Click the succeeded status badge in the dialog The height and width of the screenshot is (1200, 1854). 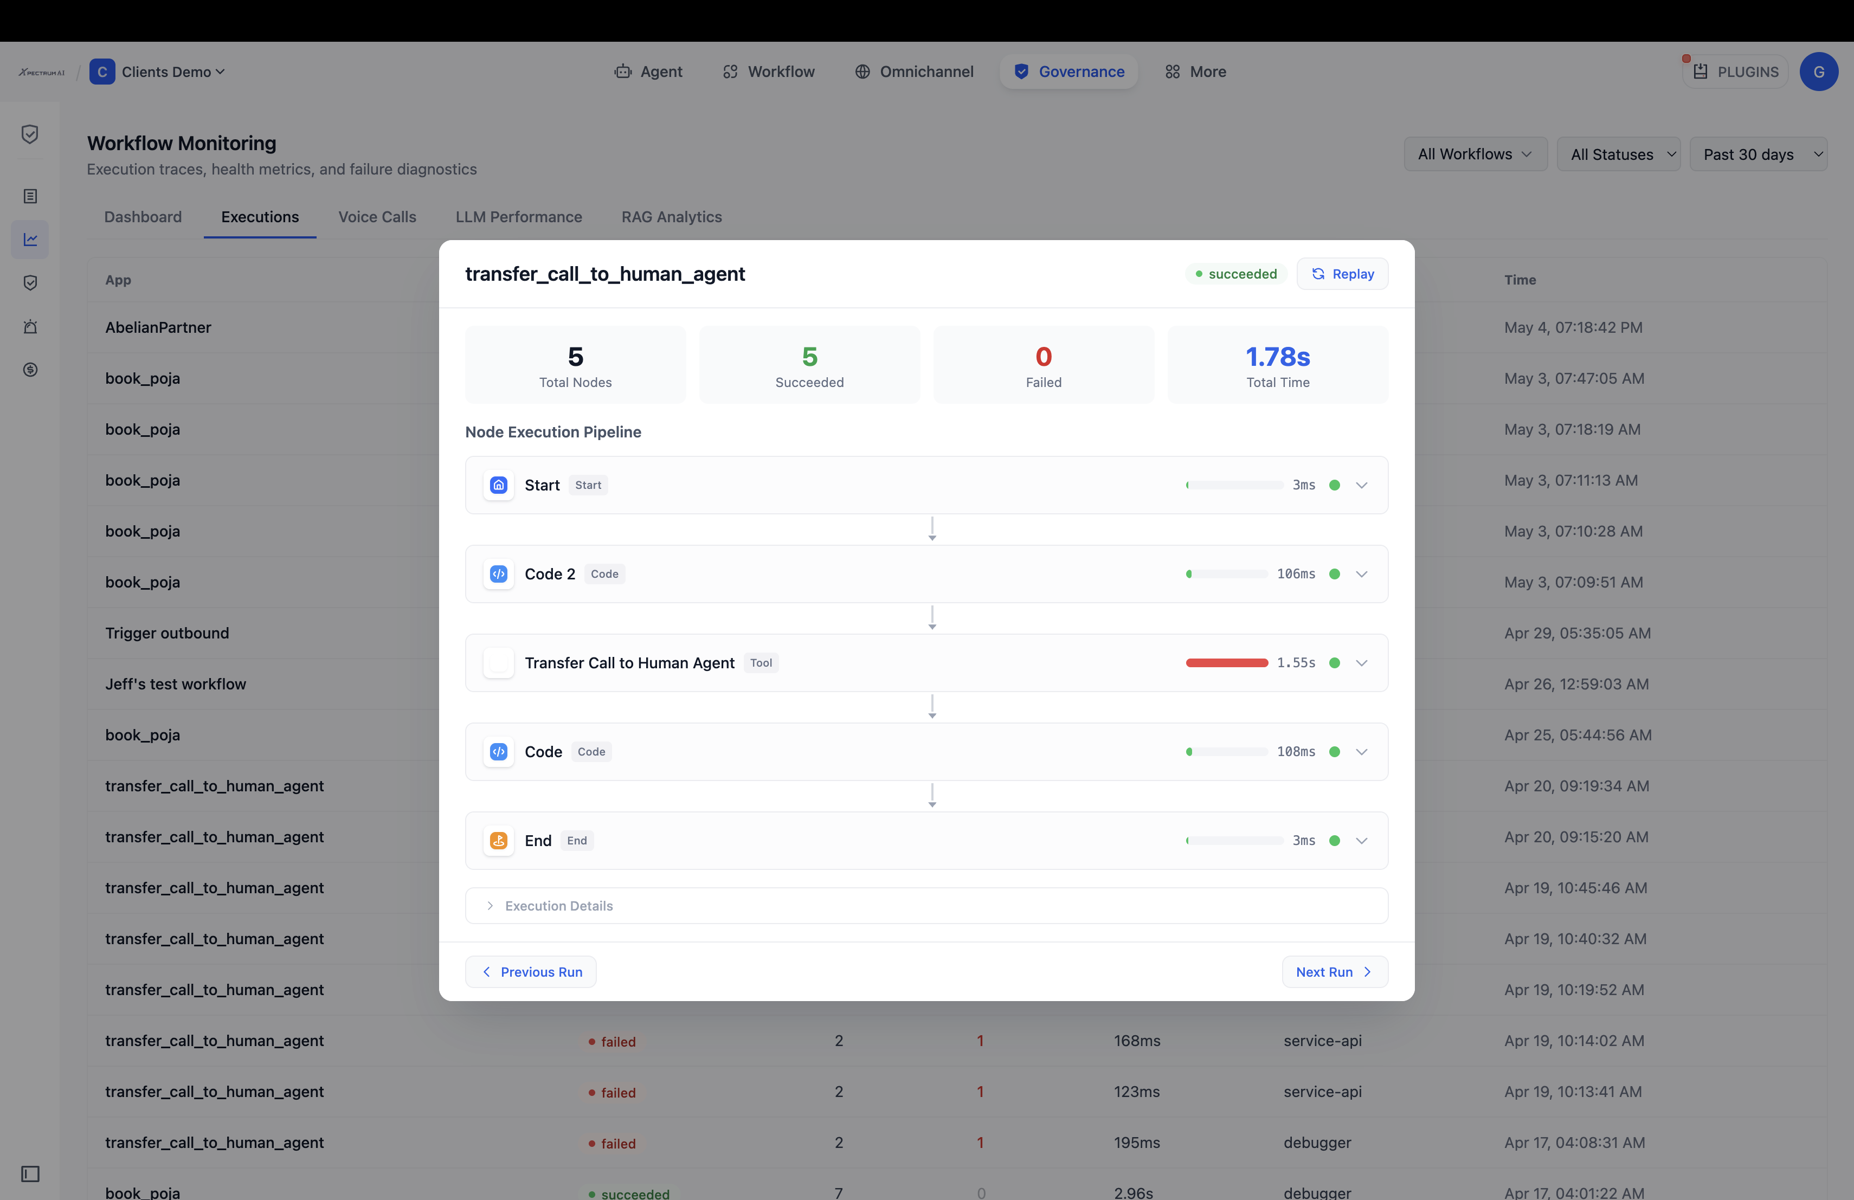pyautogui.click(x=1236, y=273)
